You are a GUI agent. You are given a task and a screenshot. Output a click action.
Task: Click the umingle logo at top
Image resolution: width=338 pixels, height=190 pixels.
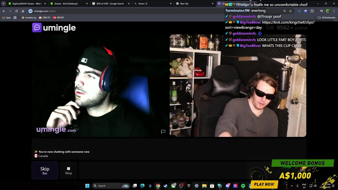click(x=54, y=27)
